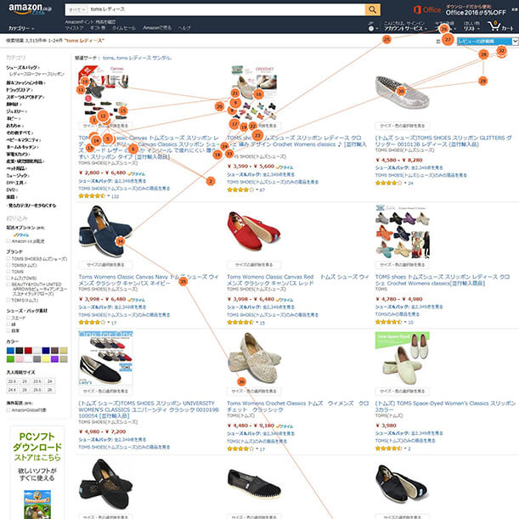The width and height of the screenshot is (519, 519).
Task: Tick the TOMS SHOES(トムズシューズ) brand checkbox
Action: [x=8, y=258]
